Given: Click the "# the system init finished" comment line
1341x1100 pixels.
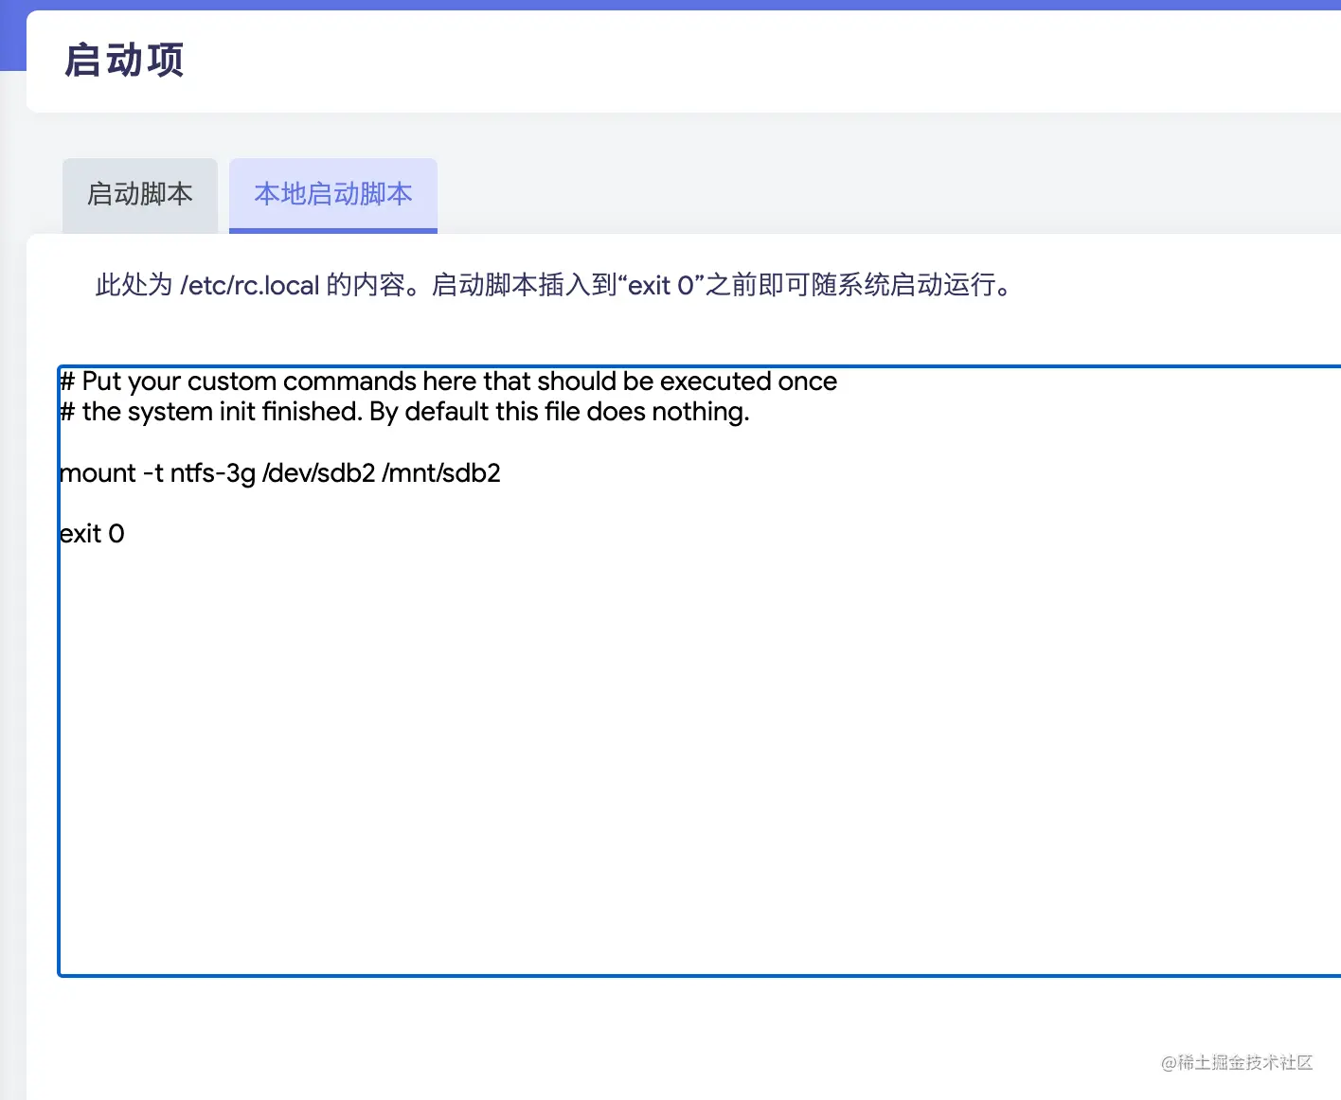Looking at the screenshot, I should (x=404, y=412).
